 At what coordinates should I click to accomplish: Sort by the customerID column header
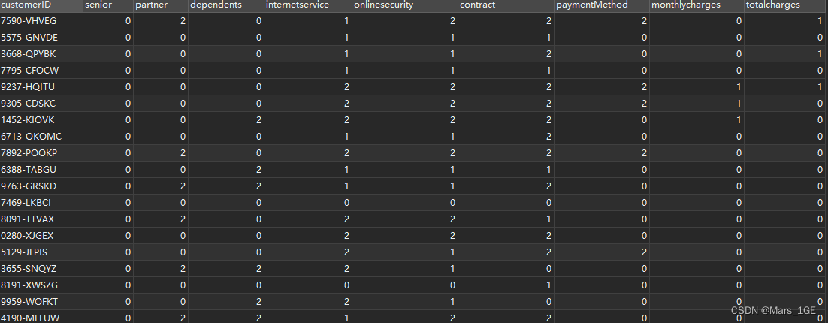pyautogui.click(x=41, y=6)
